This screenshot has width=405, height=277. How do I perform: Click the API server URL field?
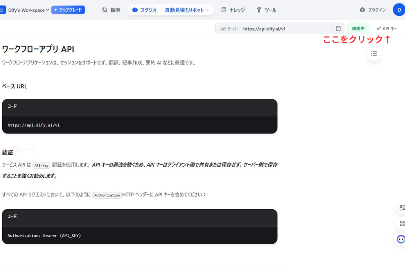[x=286, y=29]
